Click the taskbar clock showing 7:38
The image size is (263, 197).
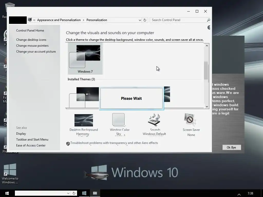pyautogui.click(x=250, y=193)
